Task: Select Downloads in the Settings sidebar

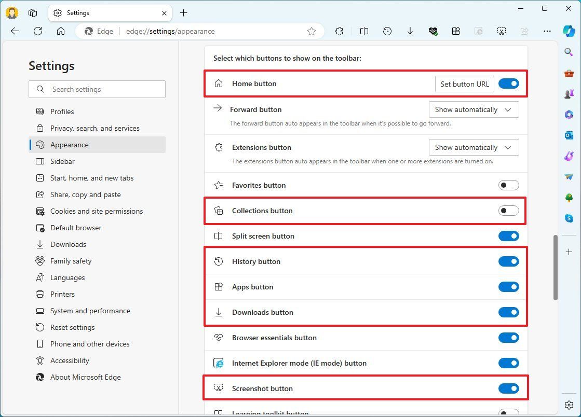Action: coord(69,244)
